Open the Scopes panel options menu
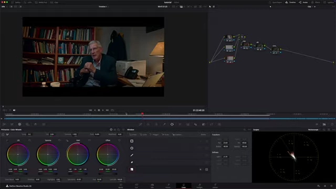The height and width of the screenshot is (189, 336). pos(333,130)
